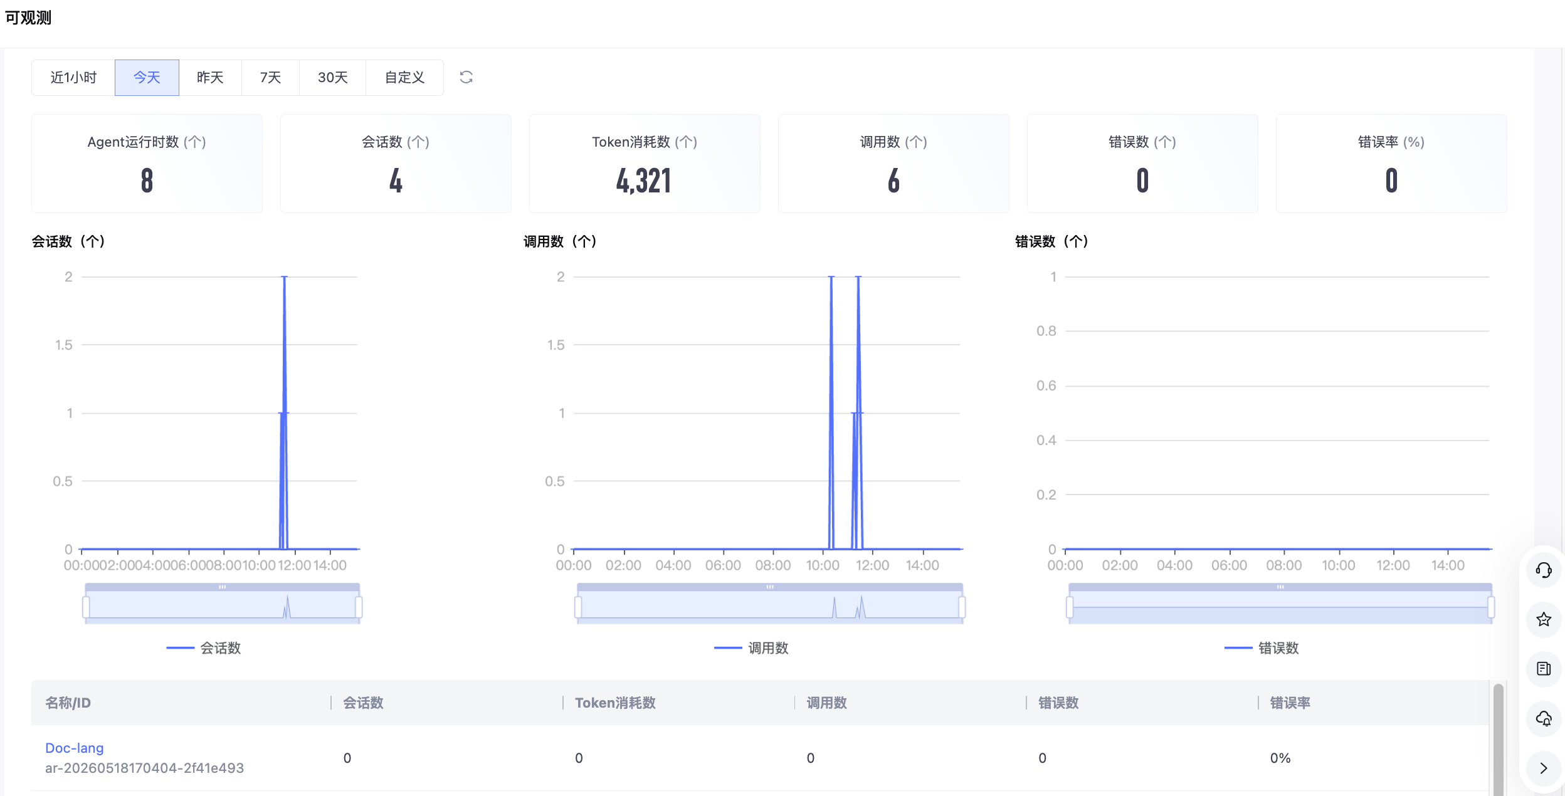Click the Token消耗数 column header

[615, 703]
